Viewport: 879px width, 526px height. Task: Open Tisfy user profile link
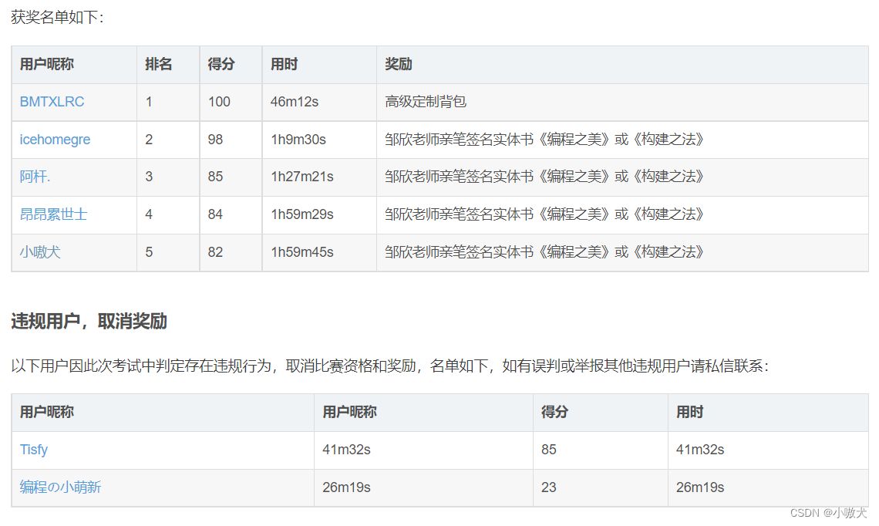click(34, 450)
